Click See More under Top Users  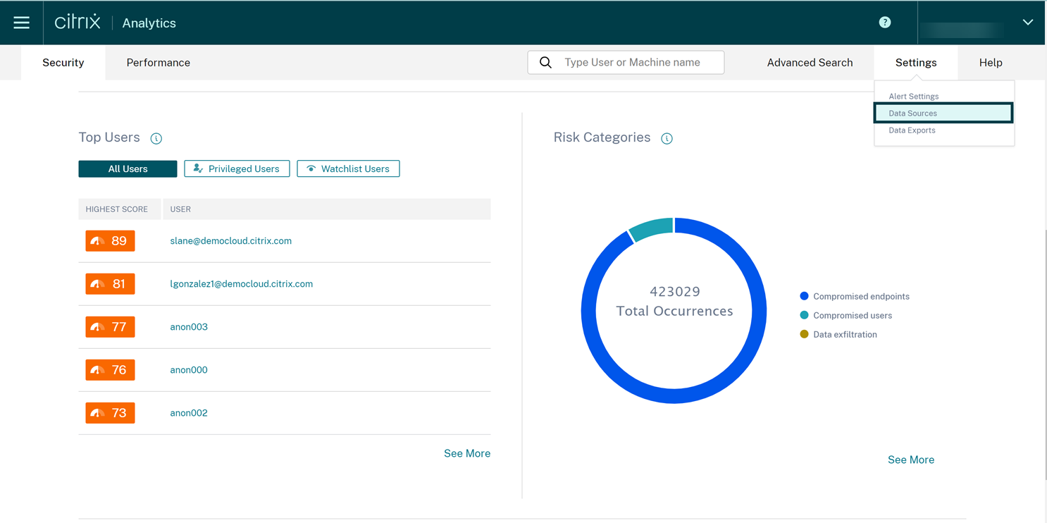[x=466, y=454]
